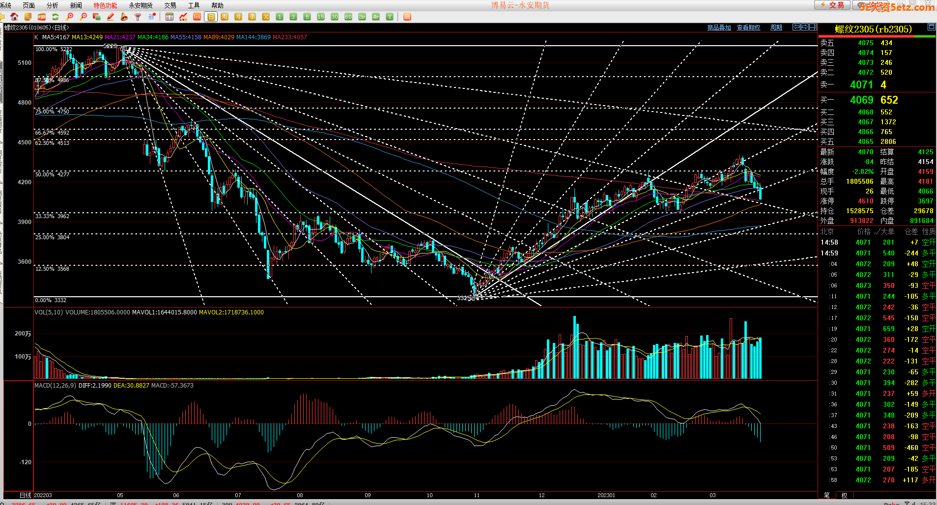Viewport: 937px width, 505px height.
Task: Open the quote list table icon
Action: coord(170,17)
